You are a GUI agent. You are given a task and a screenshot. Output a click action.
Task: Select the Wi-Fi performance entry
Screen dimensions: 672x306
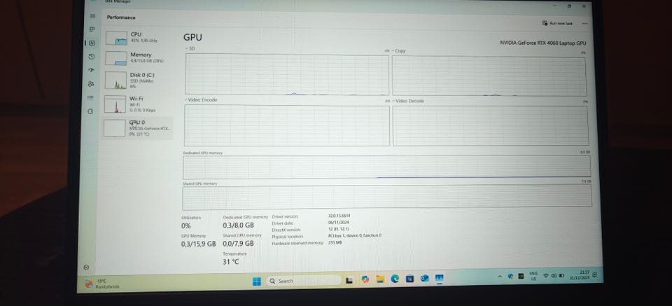click(138, 104)
